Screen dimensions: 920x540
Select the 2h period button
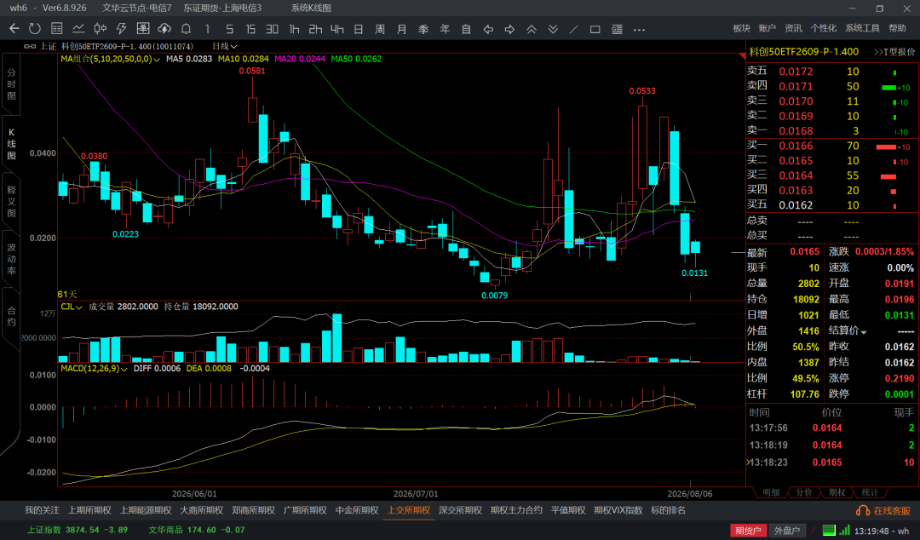[316, 29]
